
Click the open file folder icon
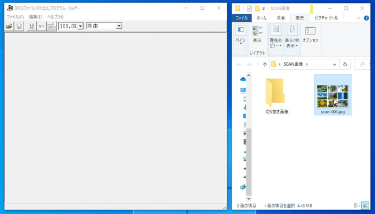coord(9,26)
